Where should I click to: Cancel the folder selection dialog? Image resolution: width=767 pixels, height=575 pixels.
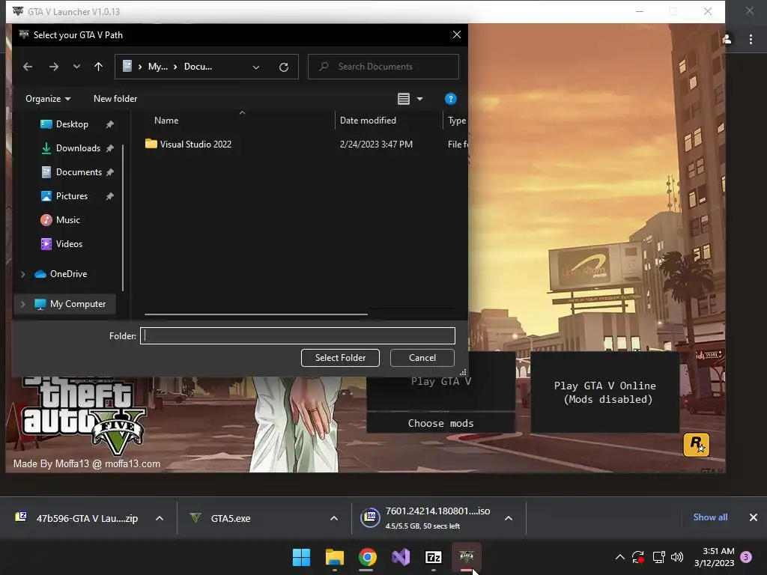422,358
